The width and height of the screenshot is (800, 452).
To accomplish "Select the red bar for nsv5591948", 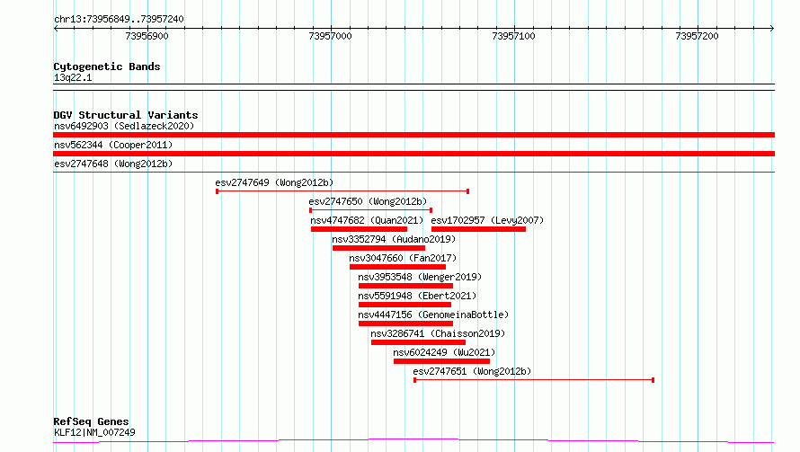I will click(x=404, y=305).
